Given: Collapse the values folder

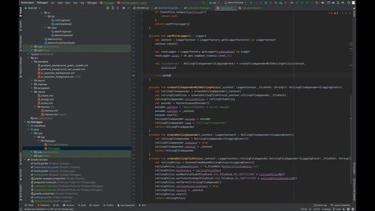Looking at the screenshot, I should [x=32, y=92].
